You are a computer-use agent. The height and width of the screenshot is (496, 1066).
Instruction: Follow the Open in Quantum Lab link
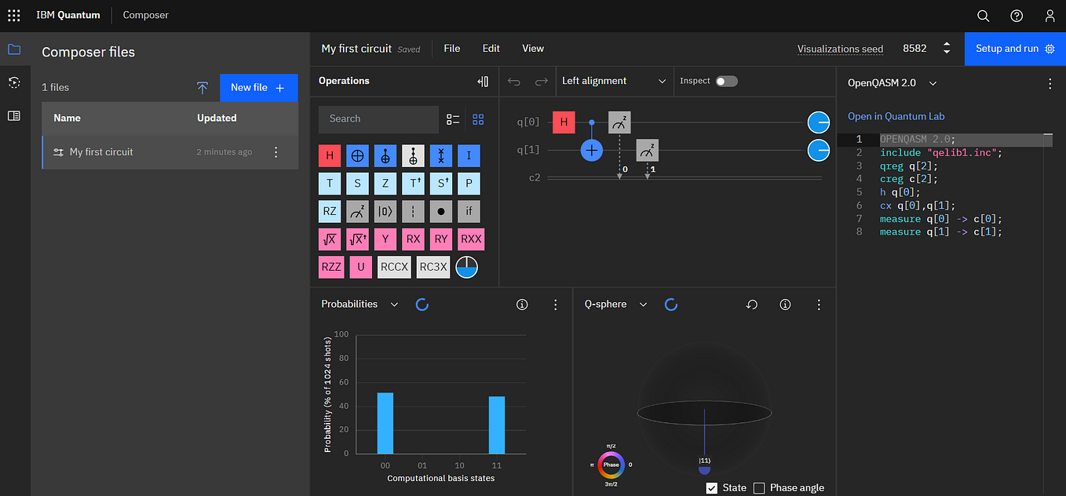[x=896, y=116]
